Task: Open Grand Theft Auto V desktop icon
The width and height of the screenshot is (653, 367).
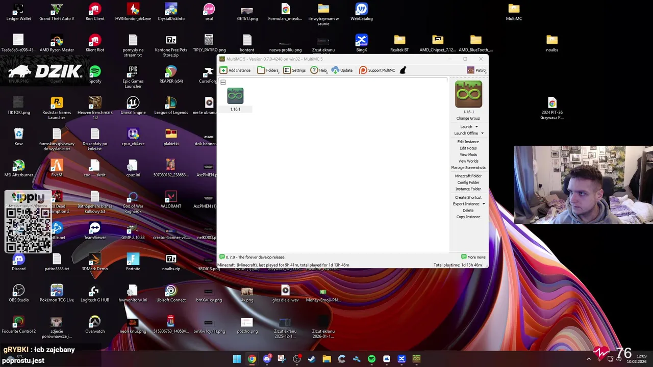Action: (57, 13)
